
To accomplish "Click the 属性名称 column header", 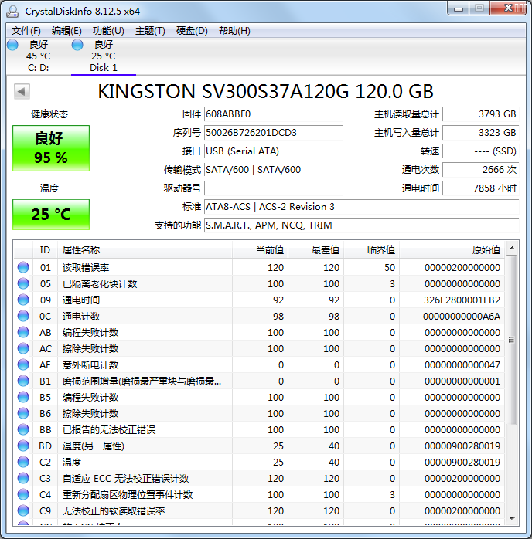I will click(x=145, y=250).
